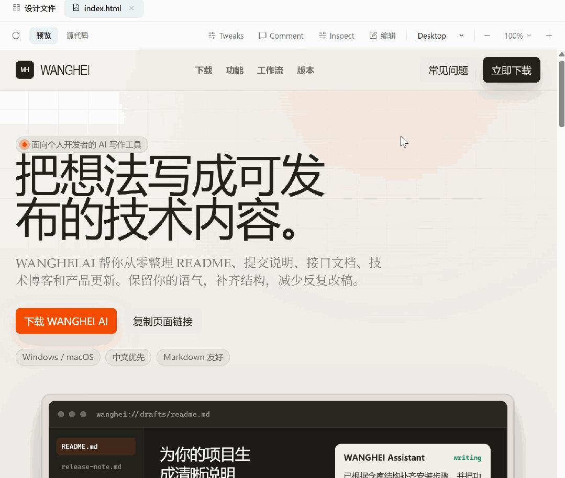Click the Markdown 友好 tag
The width and height of the screenshot is (565, 478).
pyautogui.click(x=193, y=357)
